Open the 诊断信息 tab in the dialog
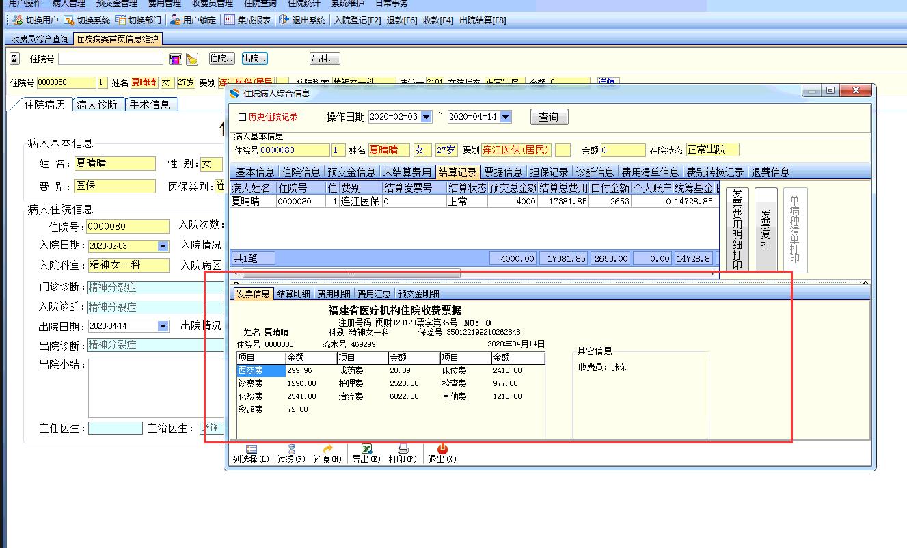Screen dimensions: 907x548 point(595,172)
